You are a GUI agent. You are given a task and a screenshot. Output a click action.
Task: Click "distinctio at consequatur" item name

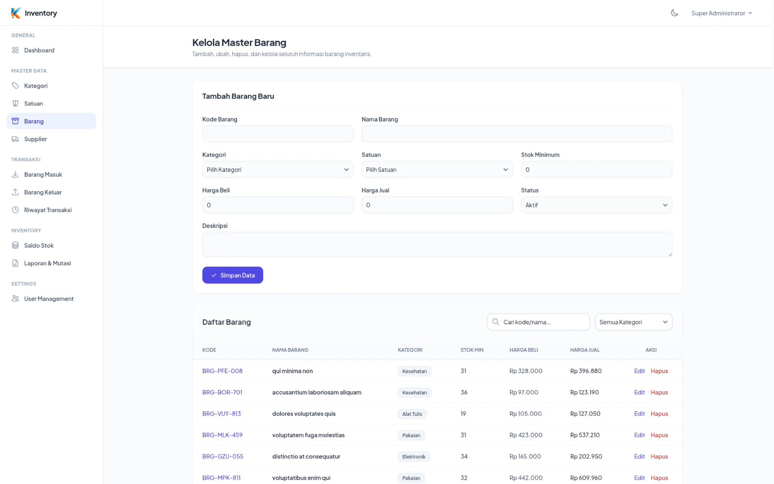click(x=306, y=456)
